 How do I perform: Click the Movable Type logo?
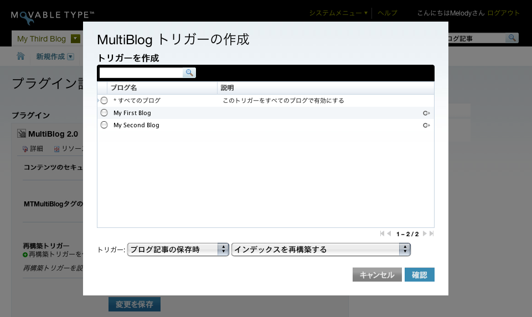click(52, 17)
